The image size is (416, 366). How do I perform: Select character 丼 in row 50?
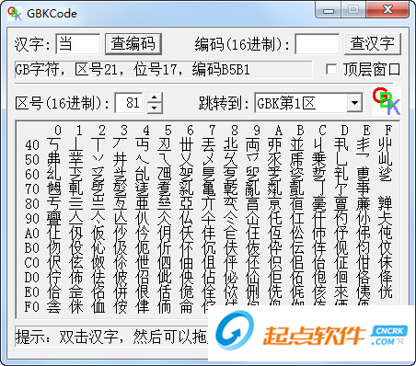point(121,159)
